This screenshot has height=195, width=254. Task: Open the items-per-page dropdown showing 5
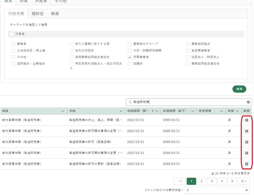[217, 190]
